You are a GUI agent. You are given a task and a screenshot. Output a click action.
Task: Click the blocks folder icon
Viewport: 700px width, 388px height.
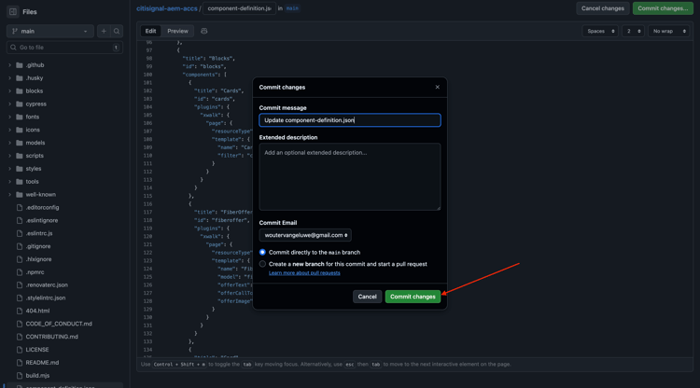[x=20, y=91]
